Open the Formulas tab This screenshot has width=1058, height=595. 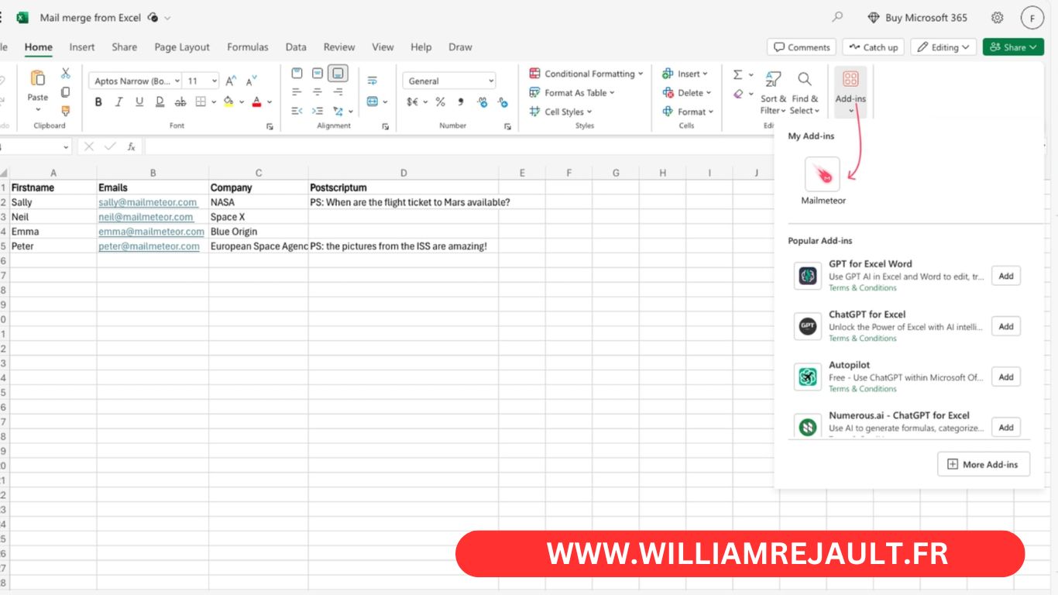[x=248, y=46]
